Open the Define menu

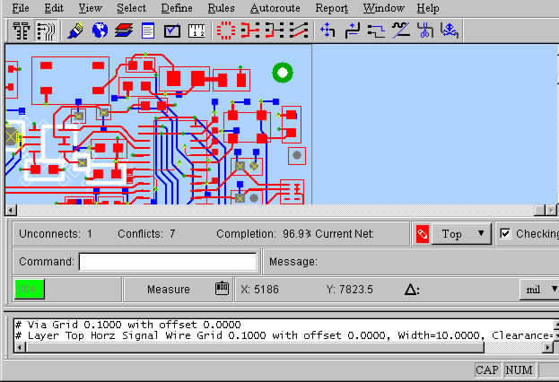(x=177, y=8)
